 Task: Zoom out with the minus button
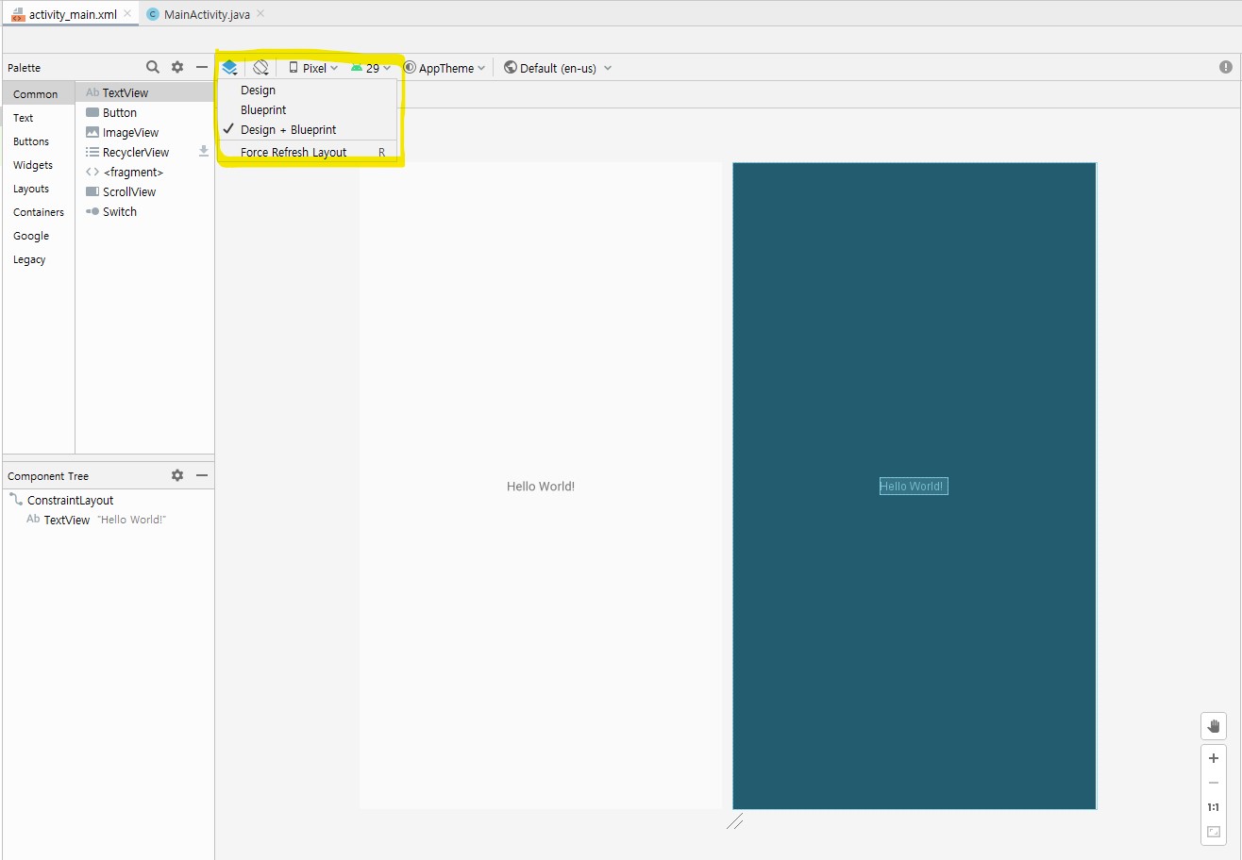[1214, 783]
